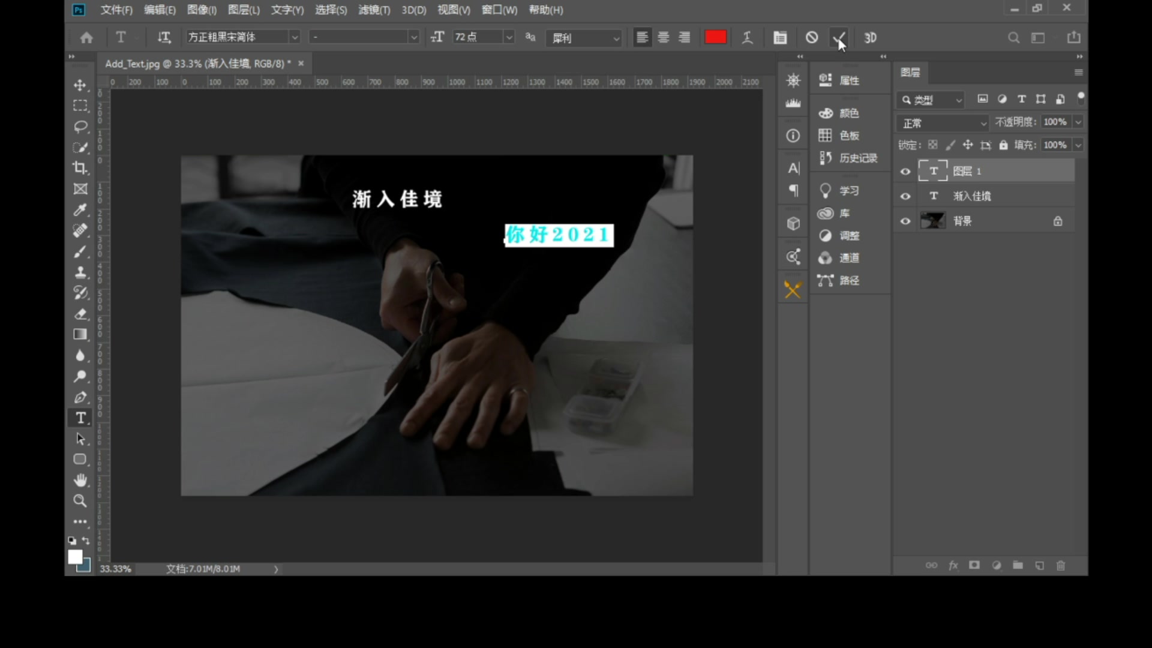Toggle visibility of 背景 layer
The width and height of the screenshot is (1152, 648).
(x=905, y=221)
